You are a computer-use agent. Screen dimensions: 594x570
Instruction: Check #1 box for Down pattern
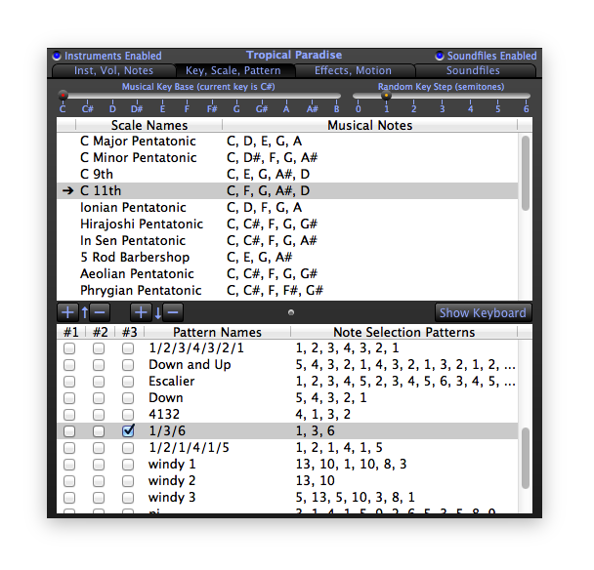tap(69, 398)
